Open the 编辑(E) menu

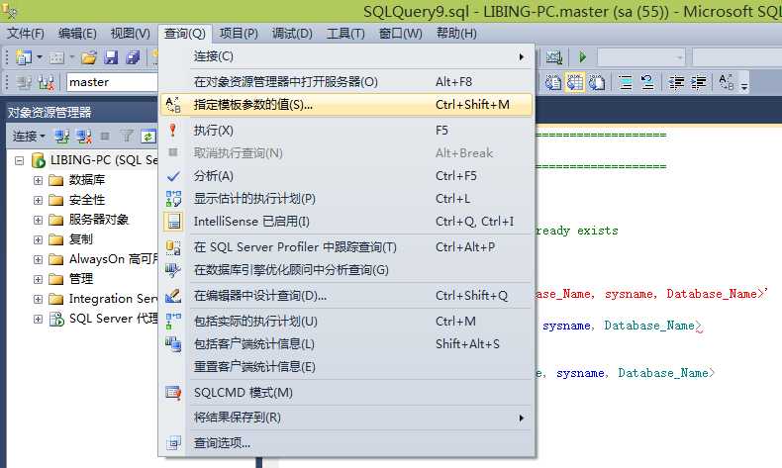[x=77, y=34]
